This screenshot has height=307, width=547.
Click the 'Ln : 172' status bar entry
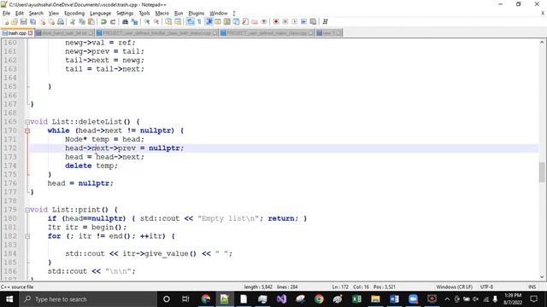coord(340,287)
